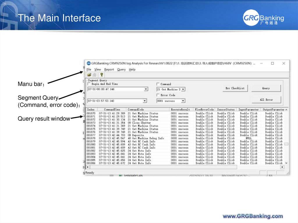Enable the "Error Code" checkbox
The height and width of the screenshot is (223, 298).
(x=158, y=95)
